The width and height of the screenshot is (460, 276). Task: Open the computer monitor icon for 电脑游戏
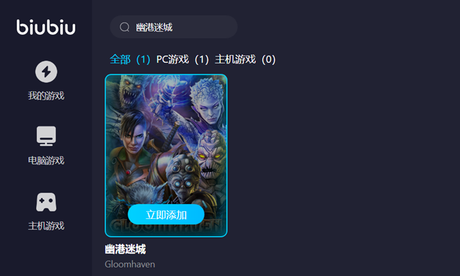tap(46, 136)
